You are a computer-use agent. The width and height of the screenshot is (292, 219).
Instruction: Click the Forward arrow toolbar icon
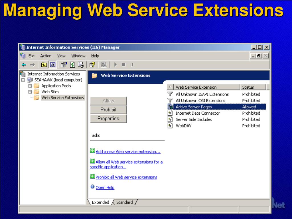[x=33, y=65]
